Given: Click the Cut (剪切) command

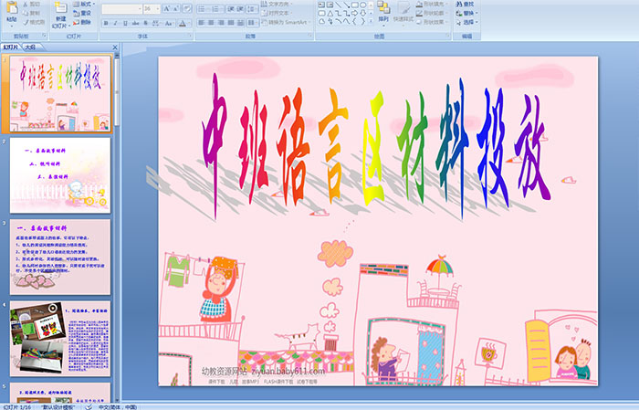Looking at the screenshot, I should point(31,4).
